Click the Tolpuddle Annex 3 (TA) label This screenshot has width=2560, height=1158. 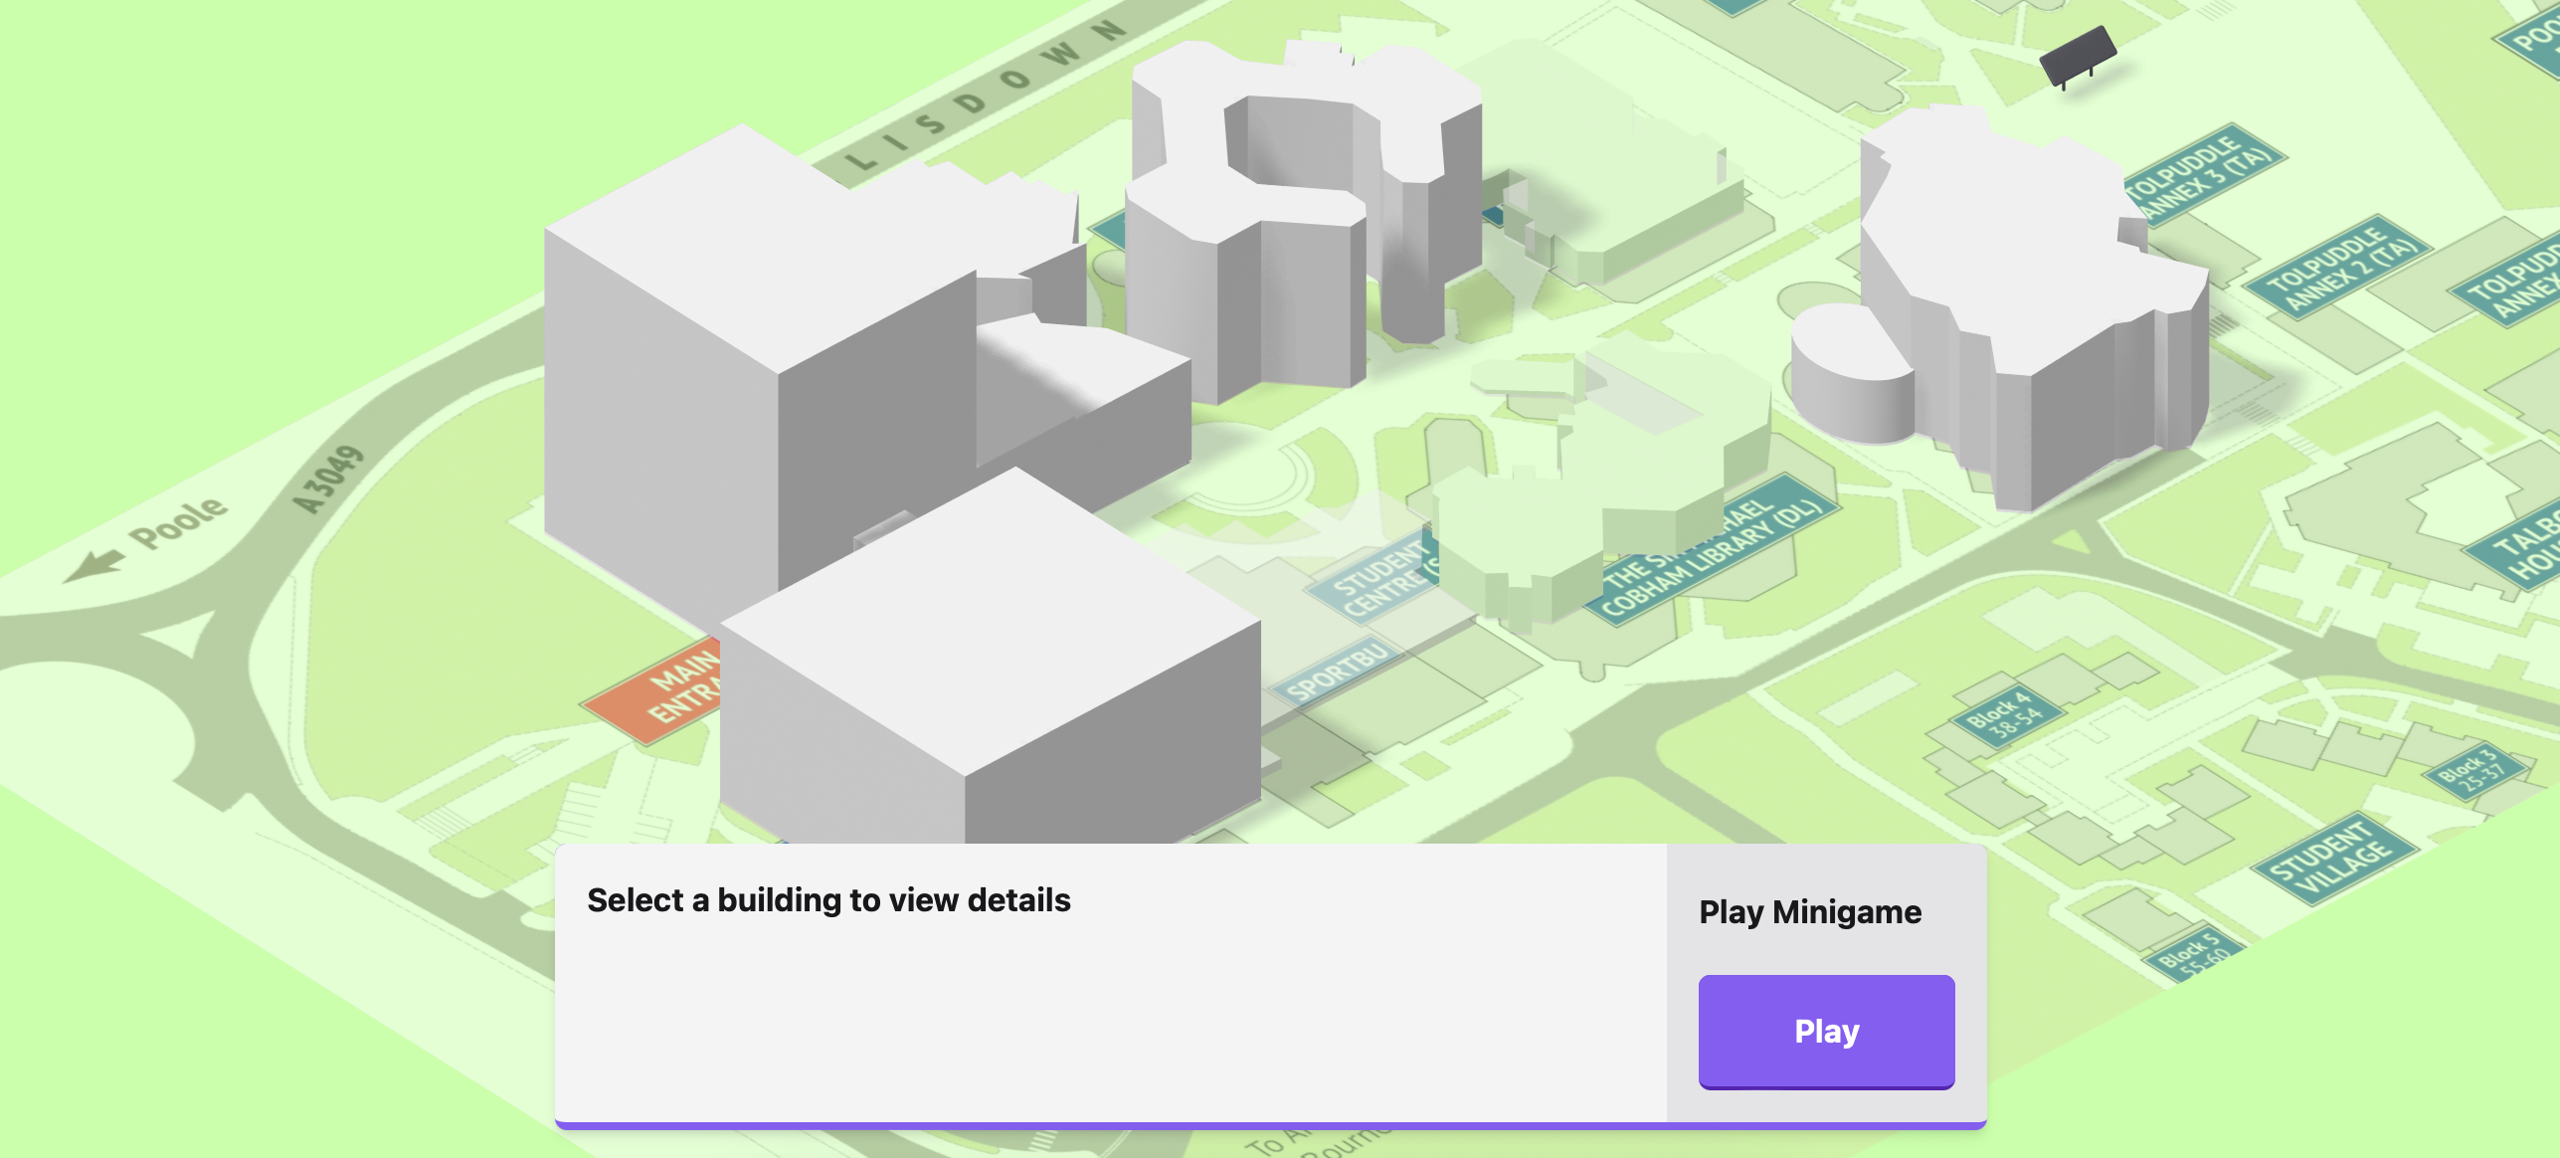click(2205, 176)
